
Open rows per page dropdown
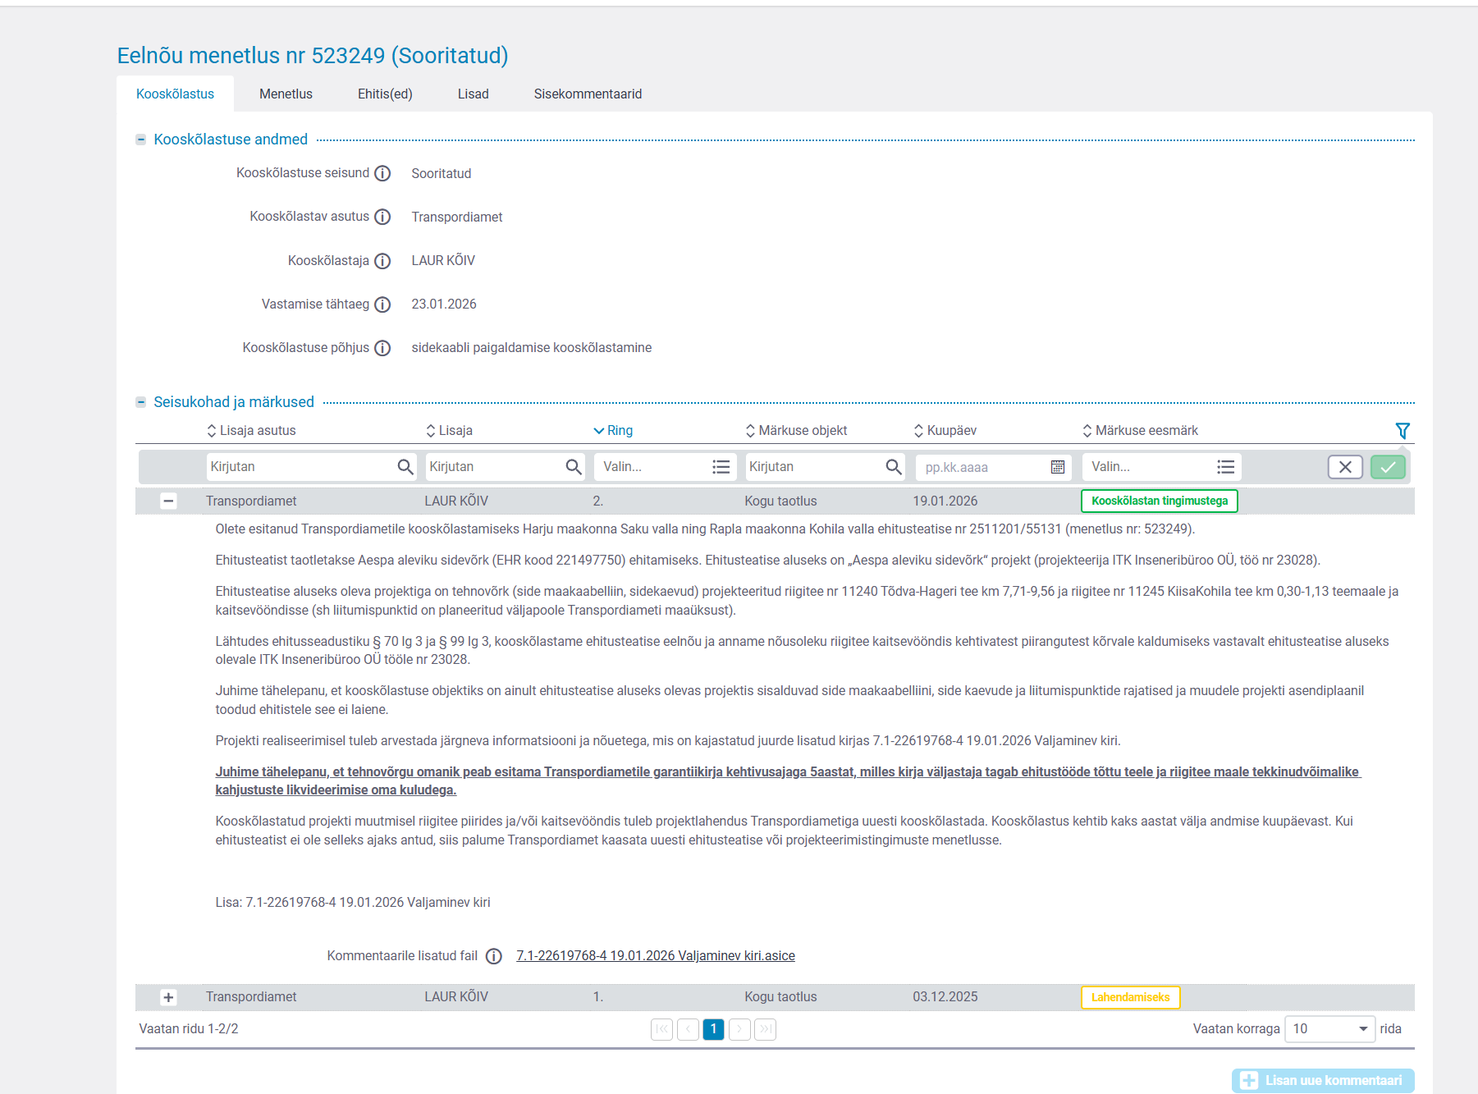1329,1029
